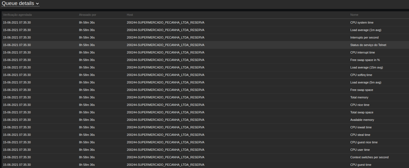
Task: Select Status do serviço do Telnet item
Action: click(x=368, y=45)
